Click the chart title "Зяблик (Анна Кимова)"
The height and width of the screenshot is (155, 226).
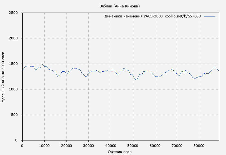[120, 6]
